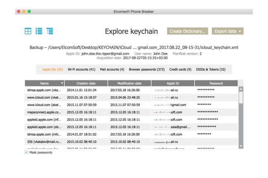Close window with the red button
The image size is (268, 178).
click(19, 12)
